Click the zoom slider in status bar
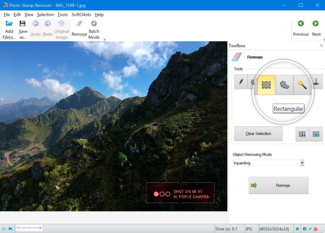Image resolution: width=325 pixels, height=233 pixels. 29,228
